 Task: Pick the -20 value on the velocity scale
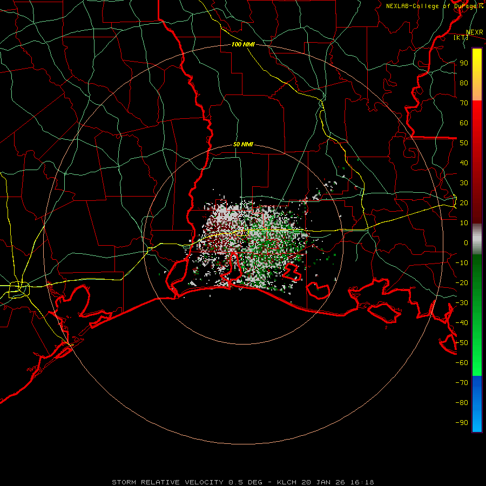click(462, 282)
